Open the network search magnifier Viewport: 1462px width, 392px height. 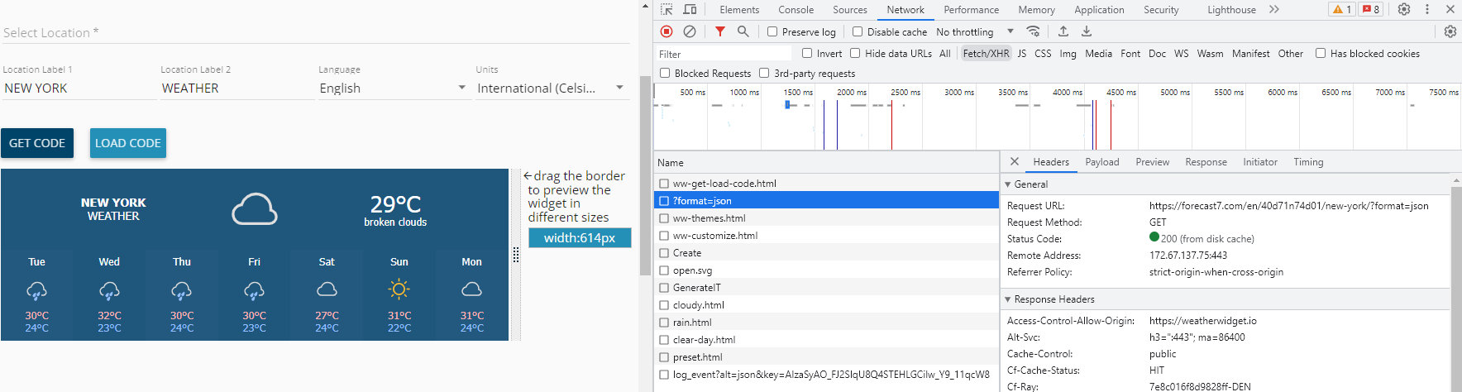point(743,31)
